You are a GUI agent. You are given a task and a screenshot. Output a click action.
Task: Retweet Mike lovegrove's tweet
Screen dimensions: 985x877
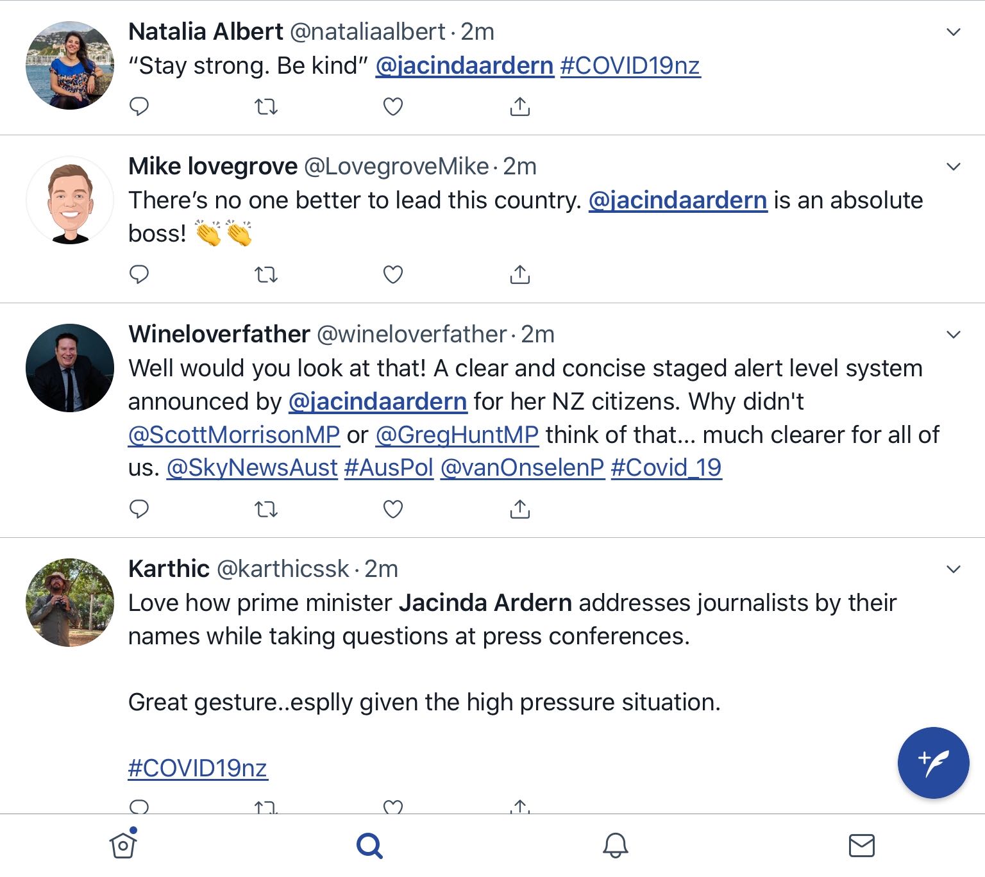[266, 275]
